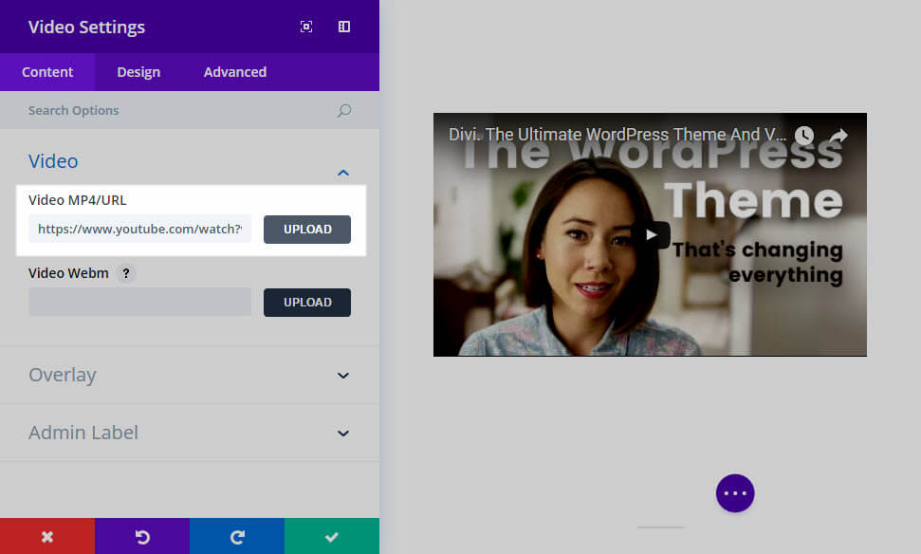Click the search magnifier icon
Viewport: 921px width, 554px height.
point(344,110)
